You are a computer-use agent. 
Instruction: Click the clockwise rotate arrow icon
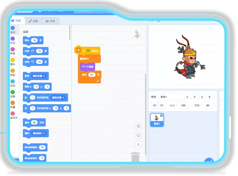32,51
